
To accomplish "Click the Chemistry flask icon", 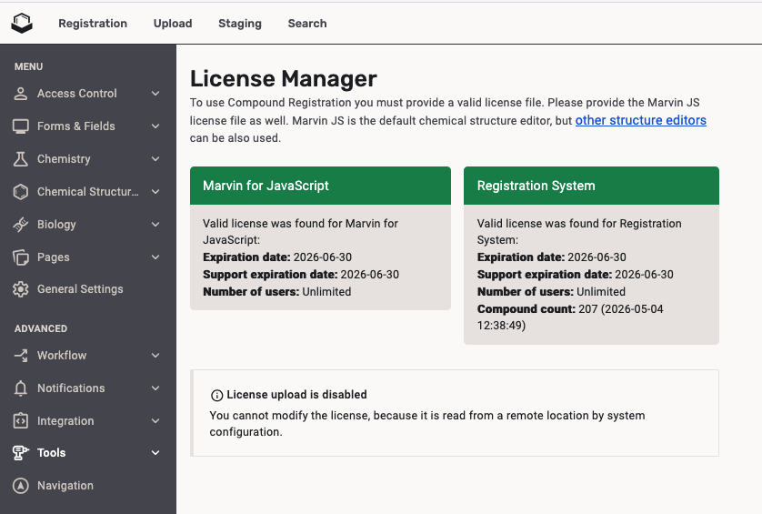I will [x=20, y=159].
